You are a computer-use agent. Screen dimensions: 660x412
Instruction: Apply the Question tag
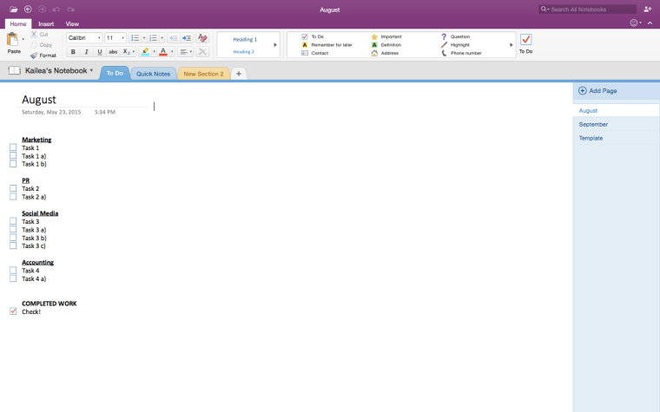click(455, 36)
